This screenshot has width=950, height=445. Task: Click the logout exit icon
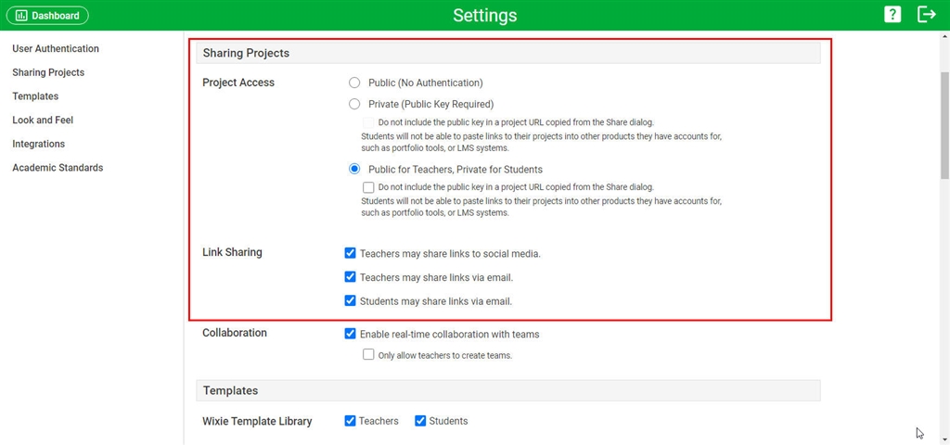[x=927, y=15]
